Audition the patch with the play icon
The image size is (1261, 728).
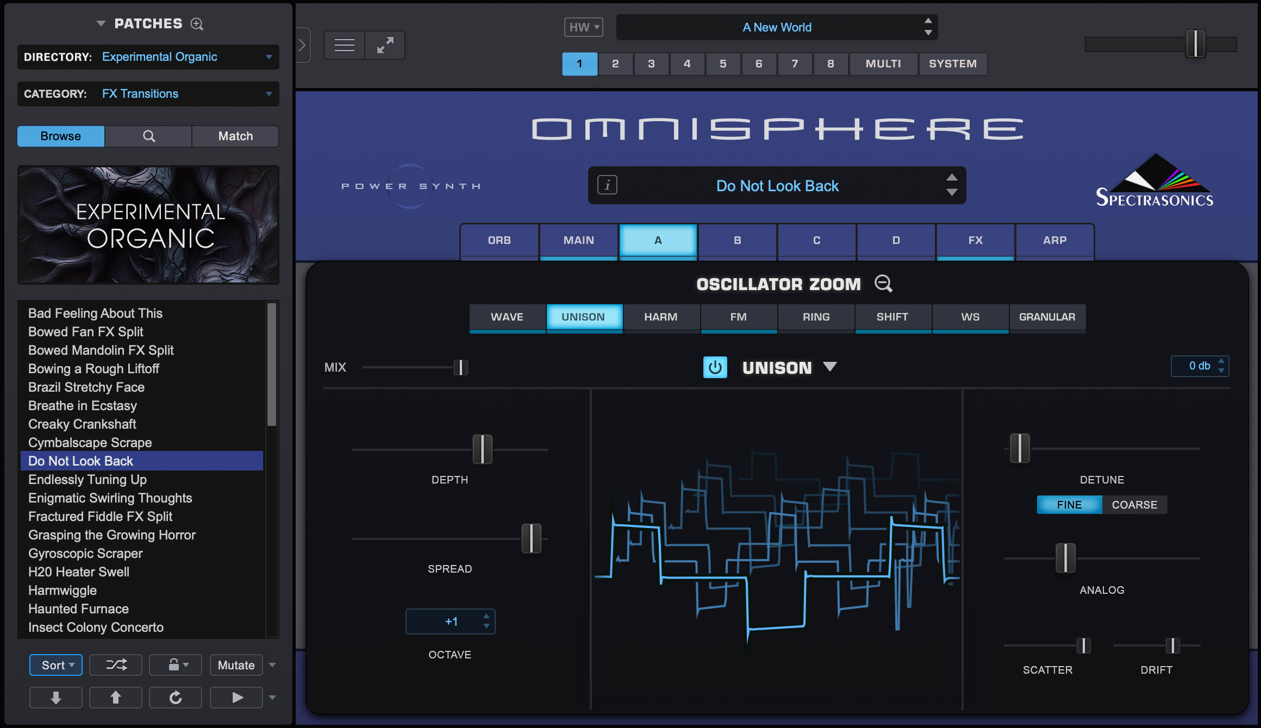click(x=236, y=697)
